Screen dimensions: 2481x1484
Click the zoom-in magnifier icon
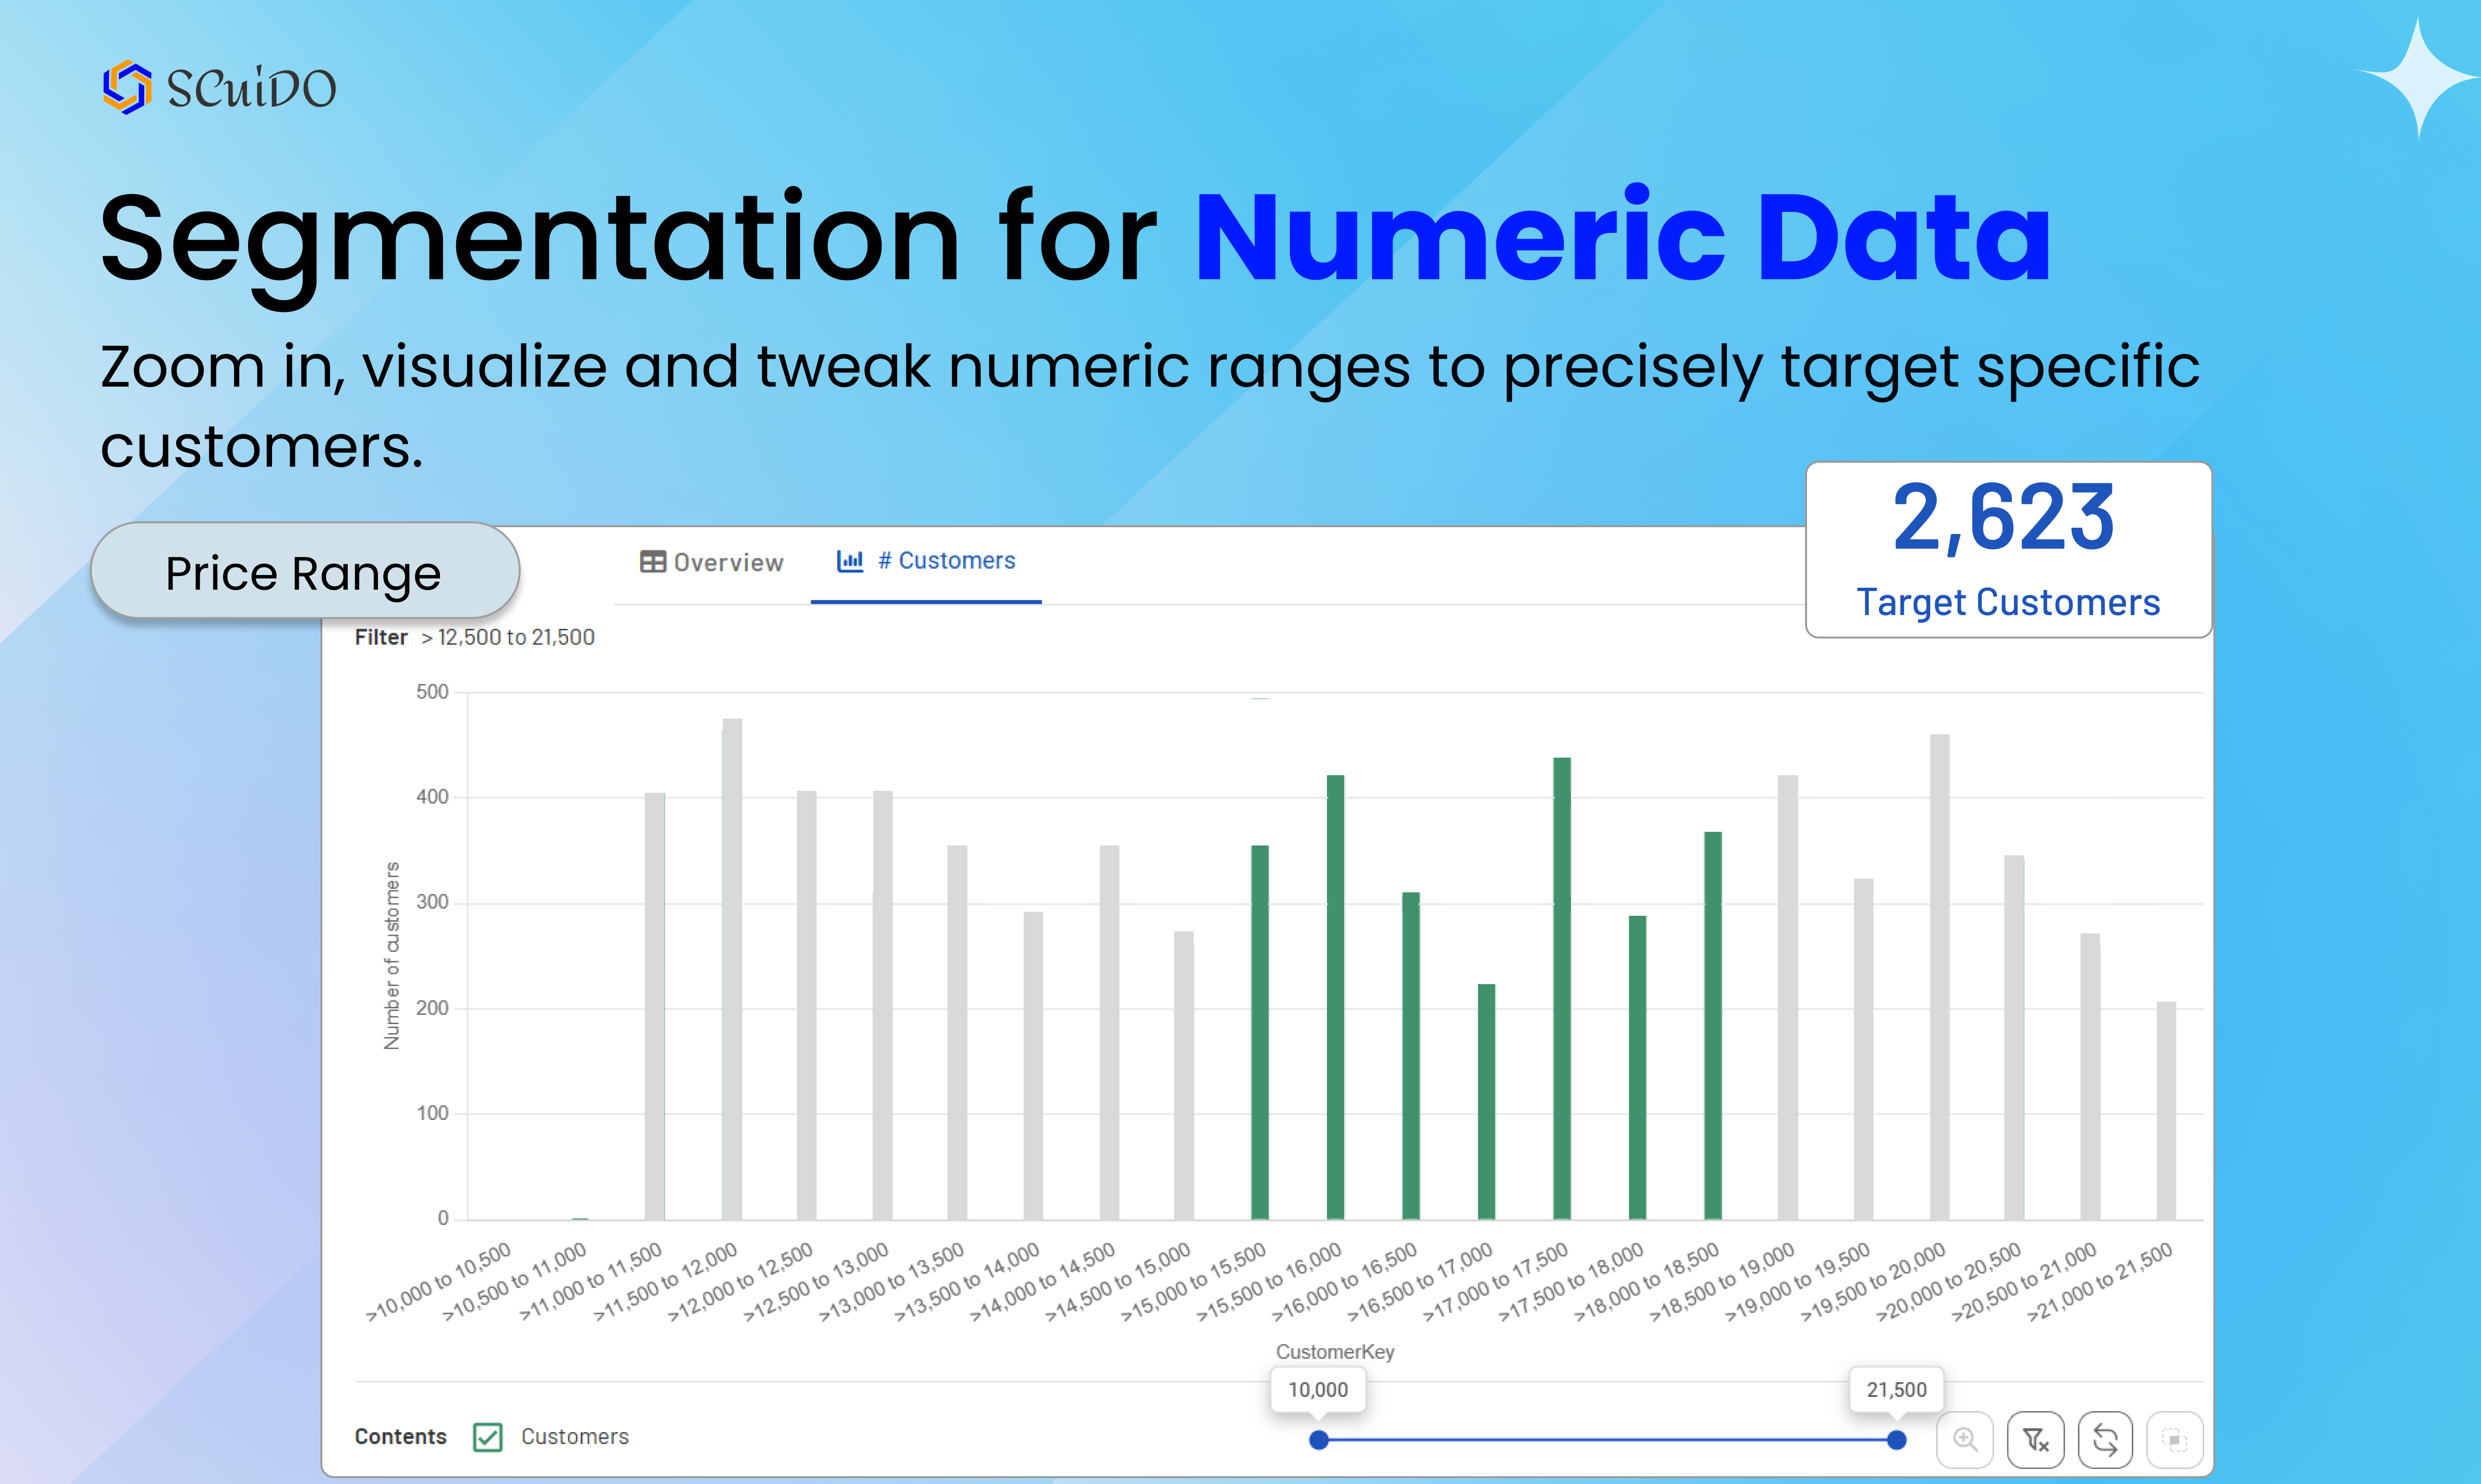(x=1965, y=1440)
